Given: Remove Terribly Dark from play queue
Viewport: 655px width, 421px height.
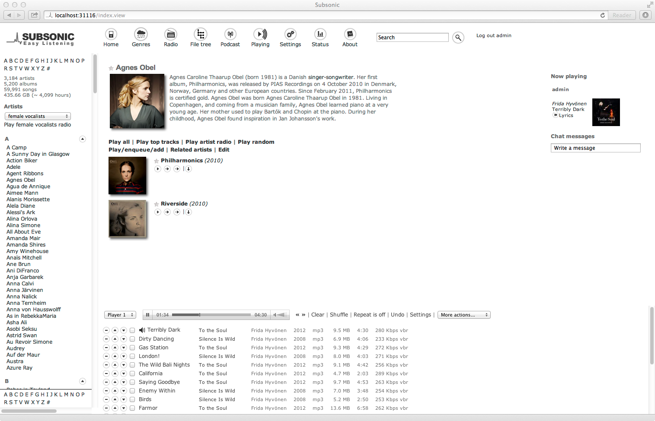Looking at the screenshot, I should [106, 330].
